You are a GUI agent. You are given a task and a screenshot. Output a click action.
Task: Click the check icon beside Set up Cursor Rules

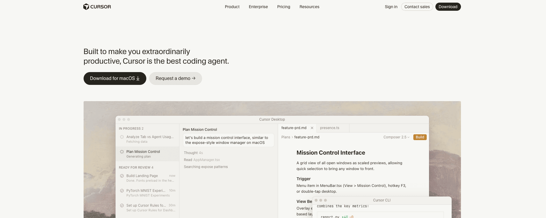click(122, 206)
